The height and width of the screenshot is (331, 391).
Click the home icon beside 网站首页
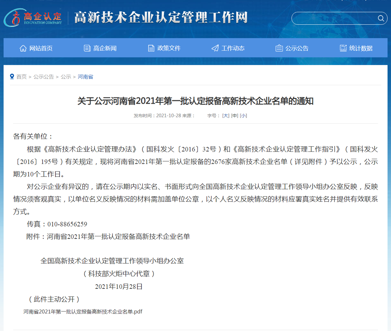tap(23, 48)
